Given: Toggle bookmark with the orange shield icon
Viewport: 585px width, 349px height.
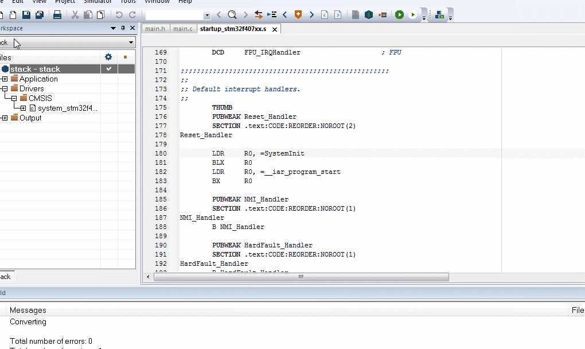Looking at the screenshot, I should pos(298,15).
